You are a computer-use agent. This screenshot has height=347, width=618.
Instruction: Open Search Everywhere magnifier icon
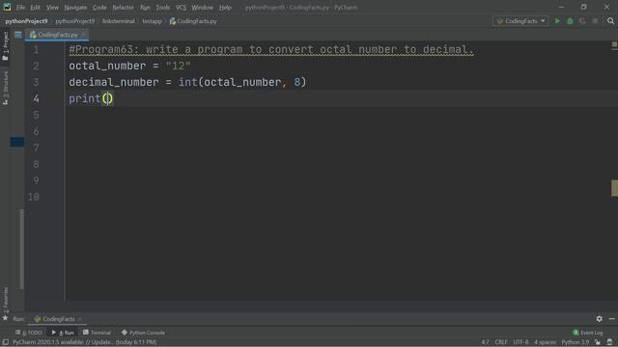point(610,21)
